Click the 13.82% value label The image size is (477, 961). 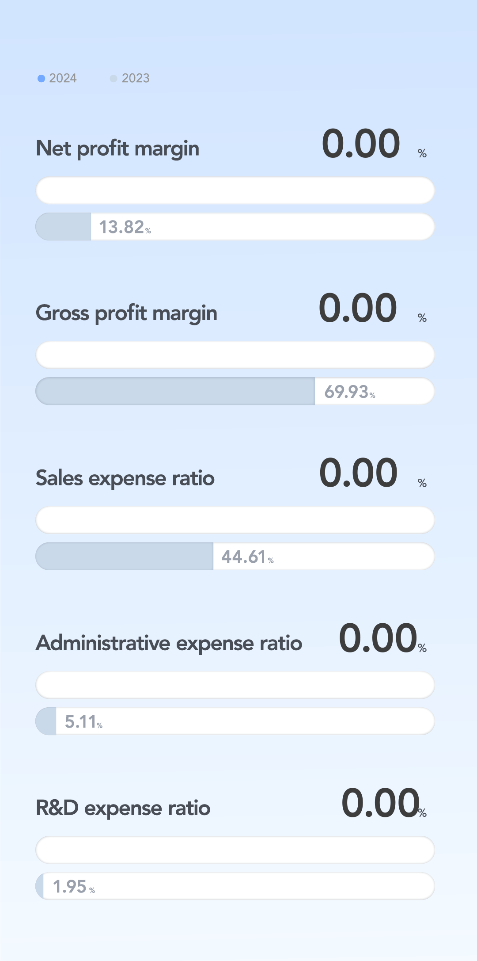[x=125, y=227]
